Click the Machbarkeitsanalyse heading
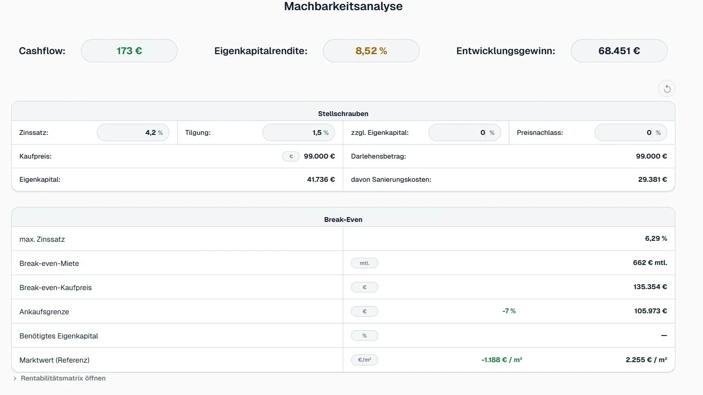703x395 pixels. [x=343, y=7]
